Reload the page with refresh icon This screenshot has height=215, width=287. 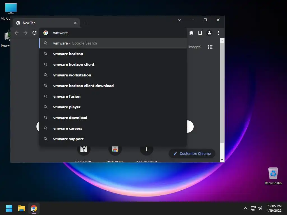coord(34,33)
